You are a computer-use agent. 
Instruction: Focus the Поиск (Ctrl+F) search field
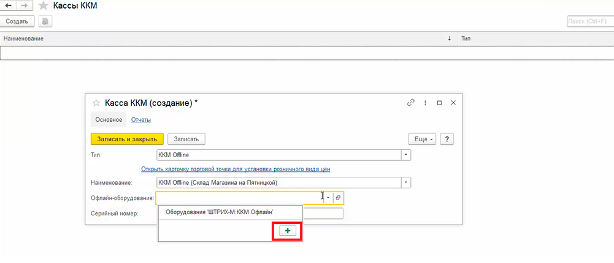(x=589, y=21)
